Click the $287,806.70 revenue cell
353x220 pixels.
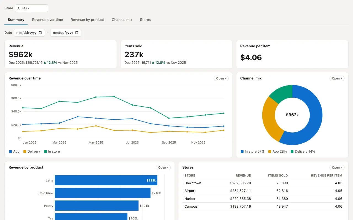click(x=240, y=183)
